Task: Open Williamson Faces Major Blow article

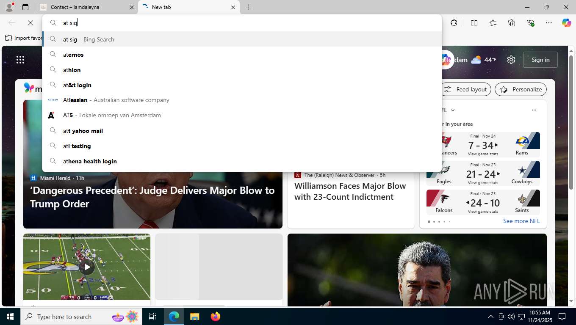Action: [350, 191]
